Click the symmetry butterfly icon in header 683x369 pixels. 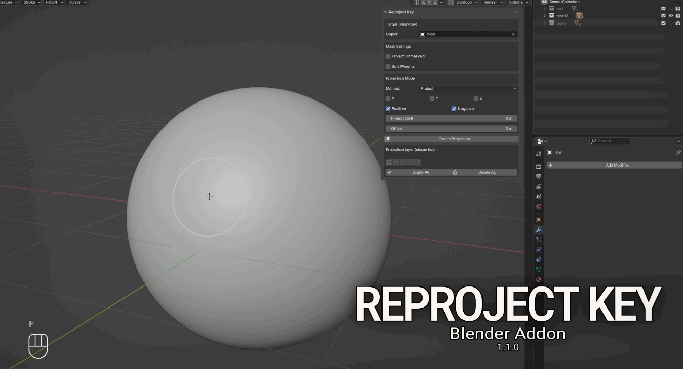click(416, 3)
